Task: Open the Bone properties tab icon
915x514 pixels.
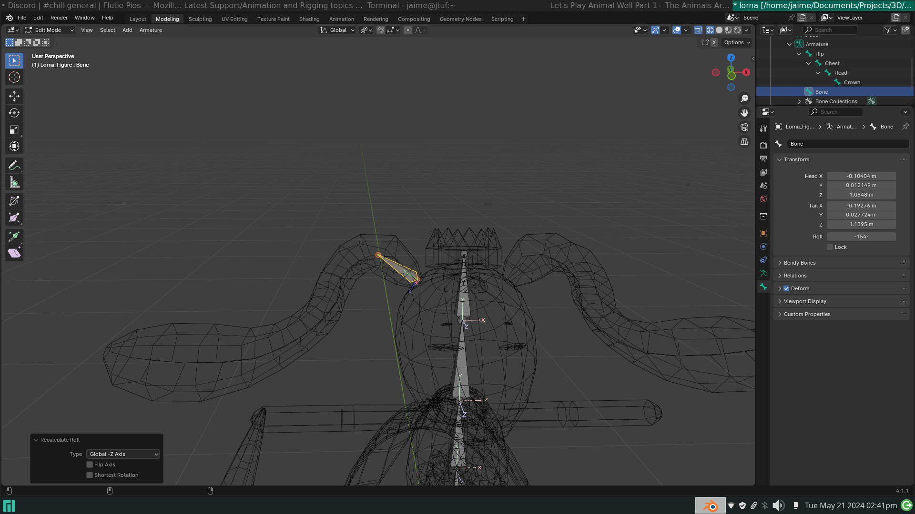Action: 763,287
